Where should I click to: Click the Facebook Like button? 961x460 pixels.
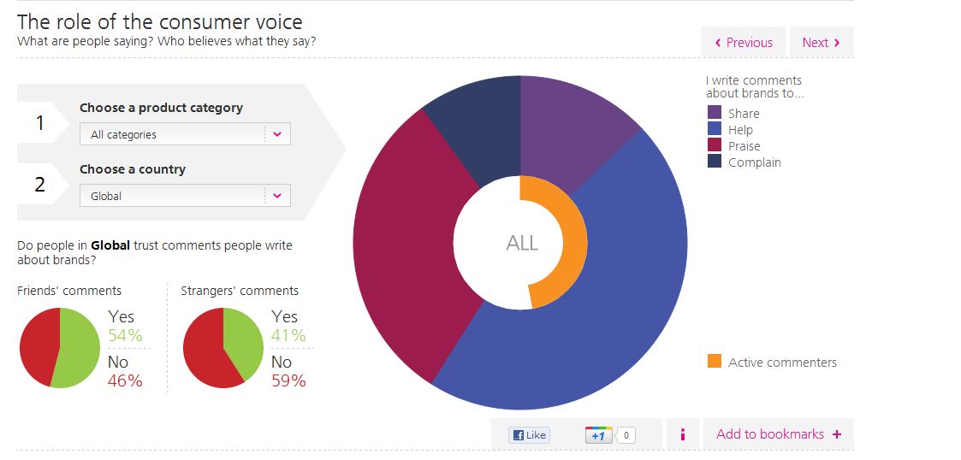(530, 435)
